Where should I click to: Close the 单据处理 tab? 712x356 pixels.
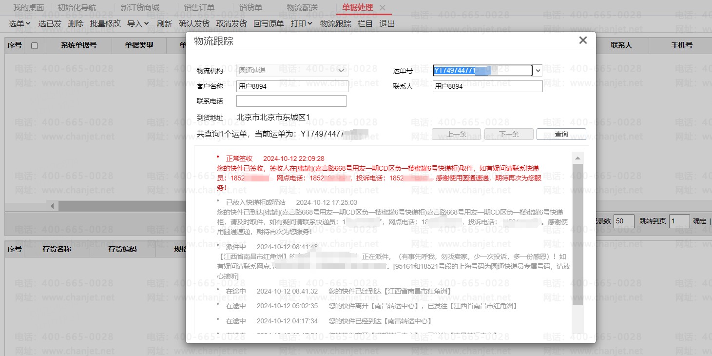[x=383, y=8]
